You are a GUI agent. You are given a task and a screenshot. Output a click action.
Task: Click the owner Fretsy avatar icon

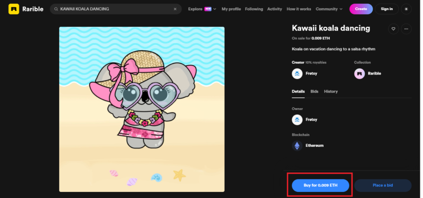pyautogui.click(x=297, y=120)
